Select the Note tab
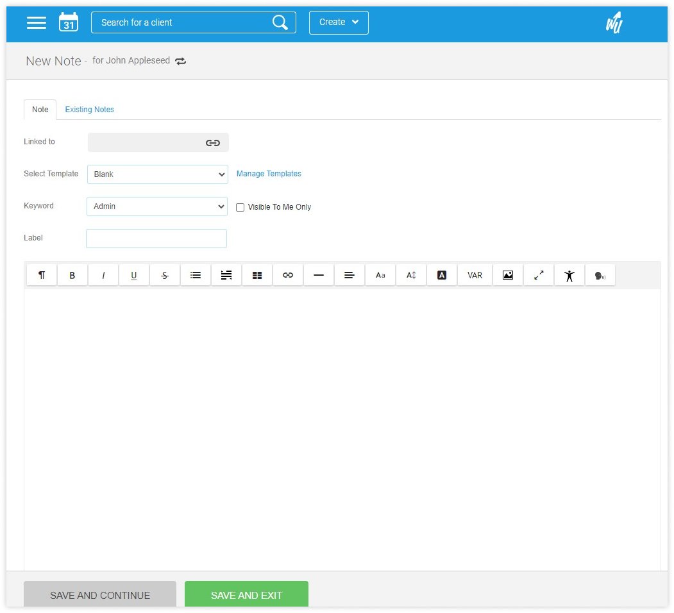674x613 pixels. (x=40, y=110)
